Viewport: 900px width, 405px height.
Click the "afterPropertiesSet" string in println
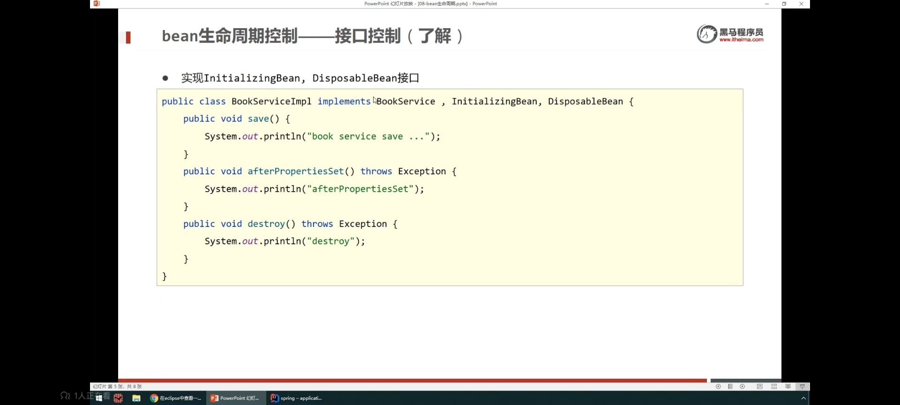(360, 189)
